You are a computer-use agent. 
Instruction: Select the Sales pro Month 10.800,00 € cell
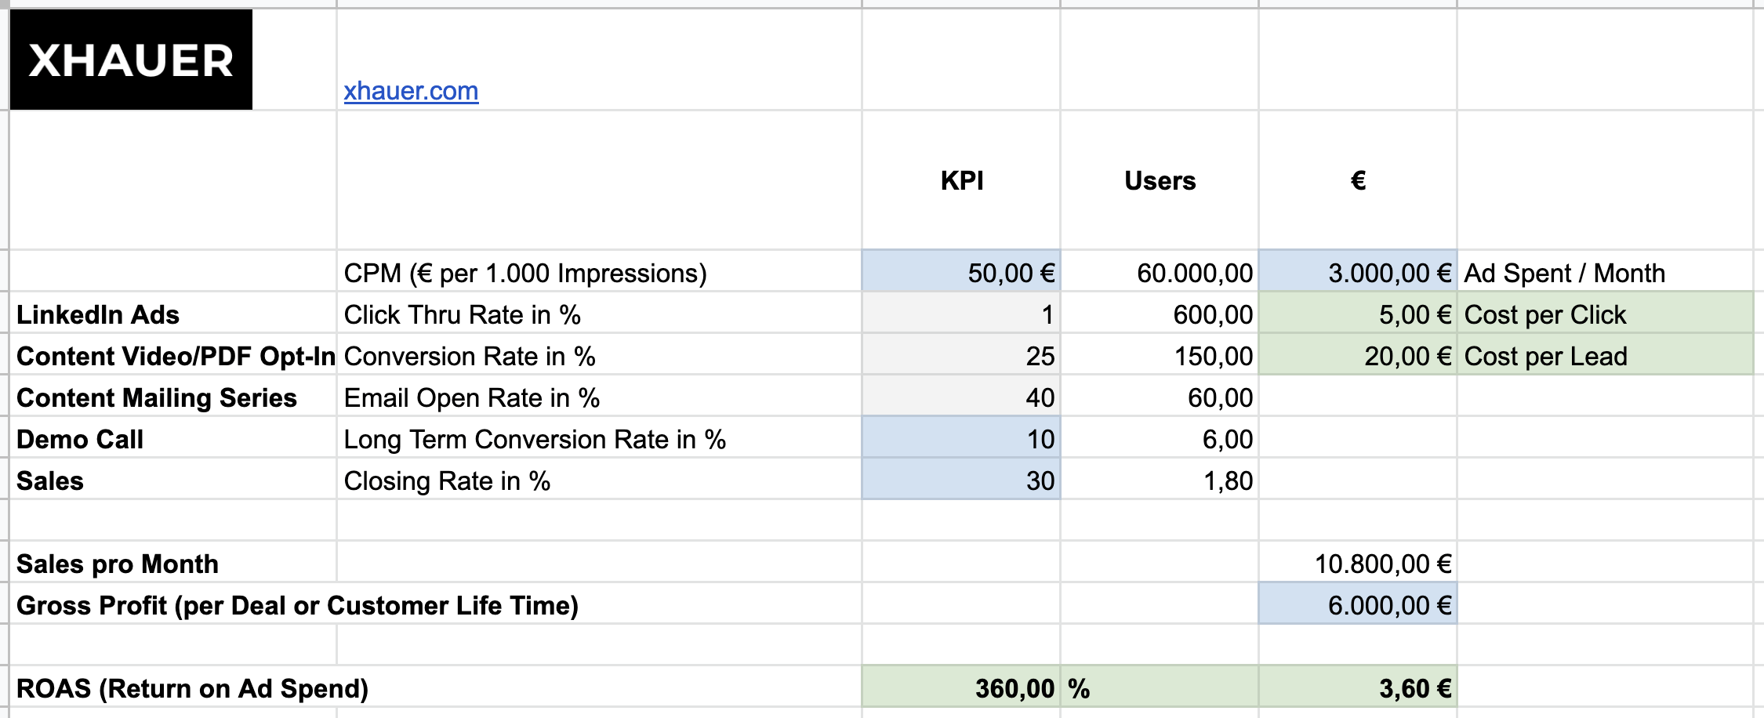1358,562
